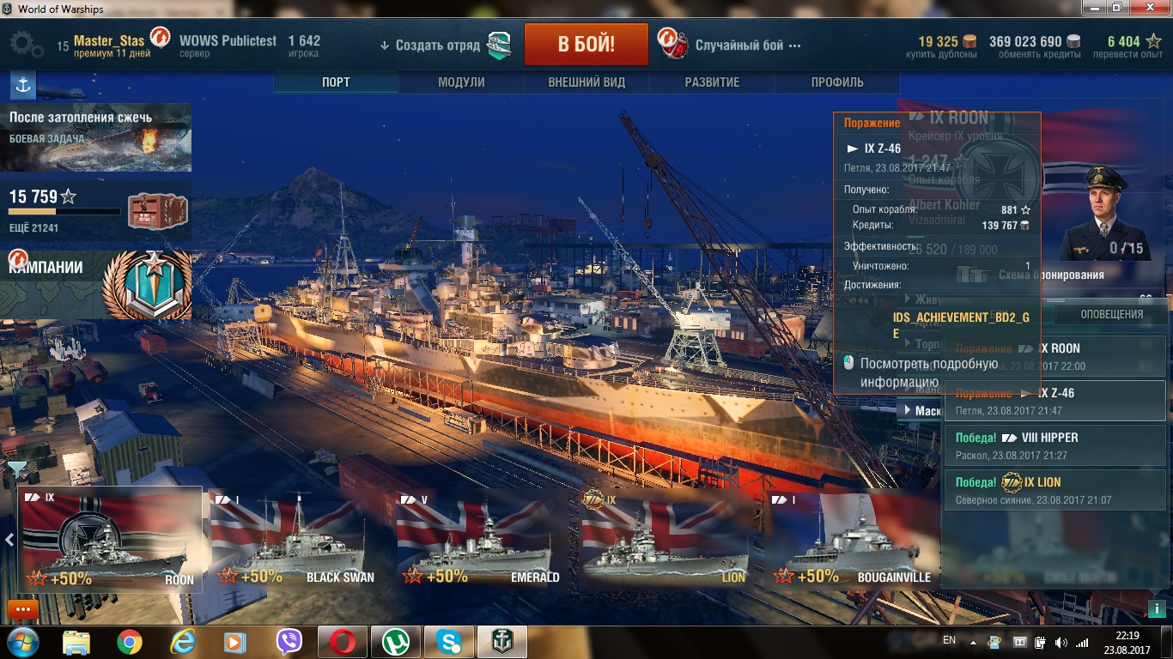Switch to the ПОРТ tab

pyautogui.click(x=336, y=82)
